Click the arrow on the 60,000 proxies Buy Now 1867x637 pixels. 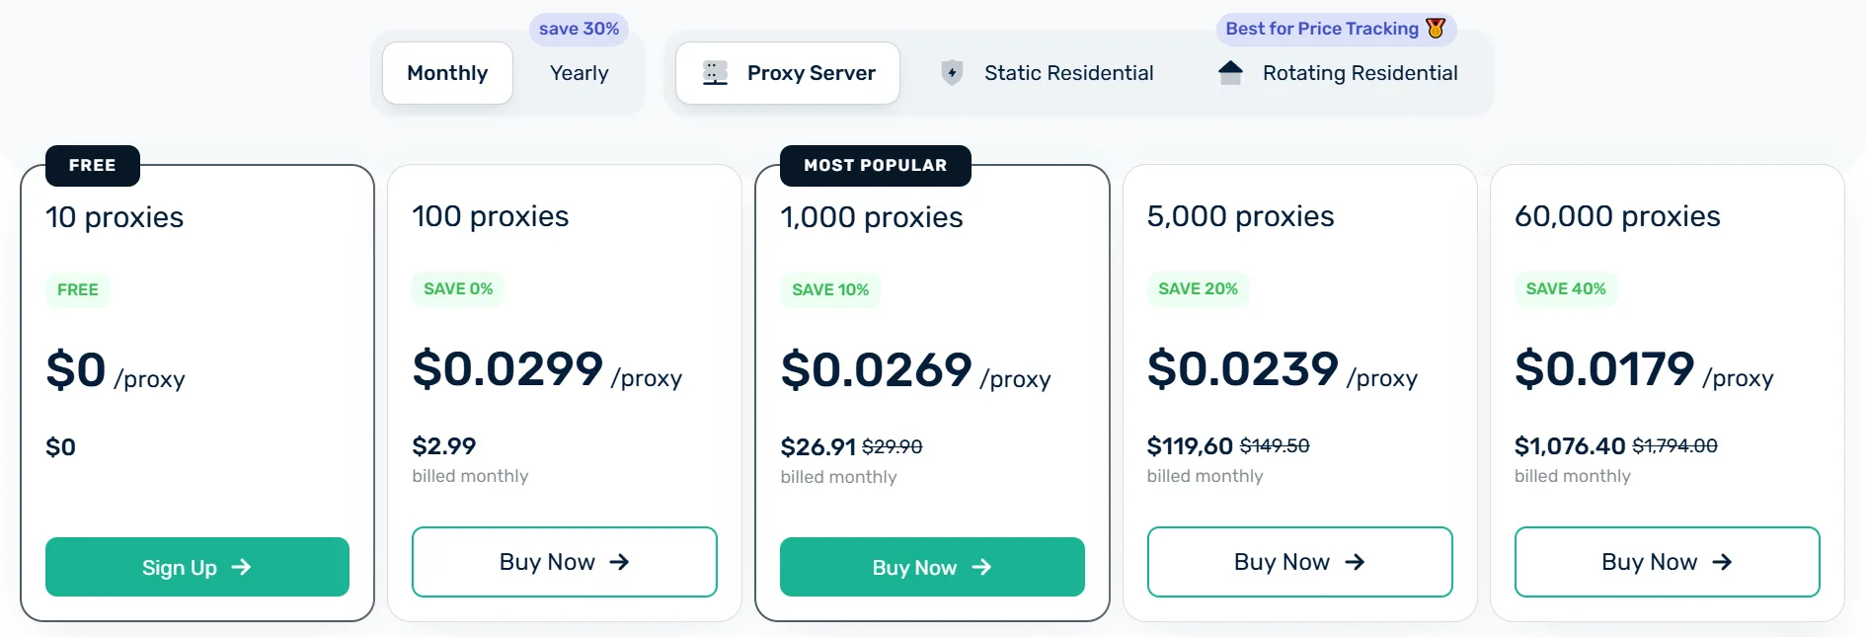(1722, 562)
